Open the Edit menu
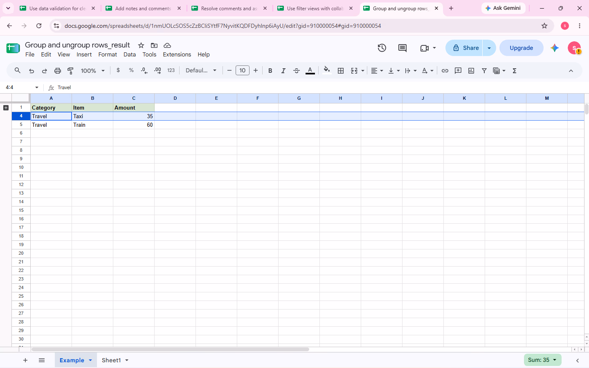This screenshot has width=589, height=368. 46,54
